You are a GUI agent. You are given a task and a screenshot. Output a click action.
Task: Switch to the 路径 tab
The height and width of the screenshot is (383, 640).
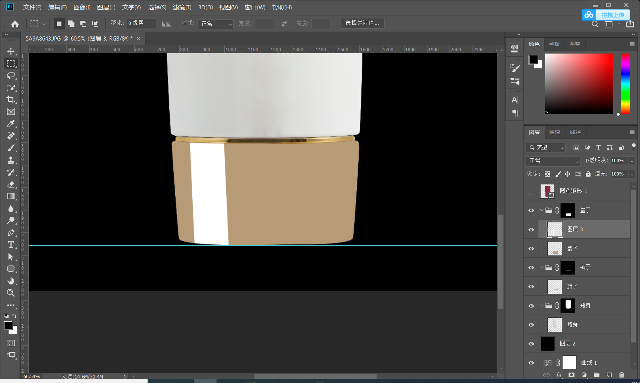click(575, 132)
